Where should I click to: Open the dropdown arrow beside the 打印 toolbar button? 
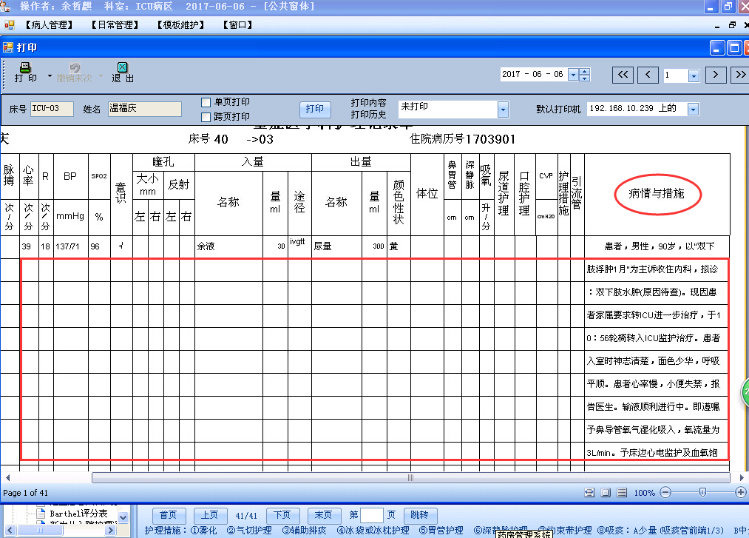tap(50, 75)
